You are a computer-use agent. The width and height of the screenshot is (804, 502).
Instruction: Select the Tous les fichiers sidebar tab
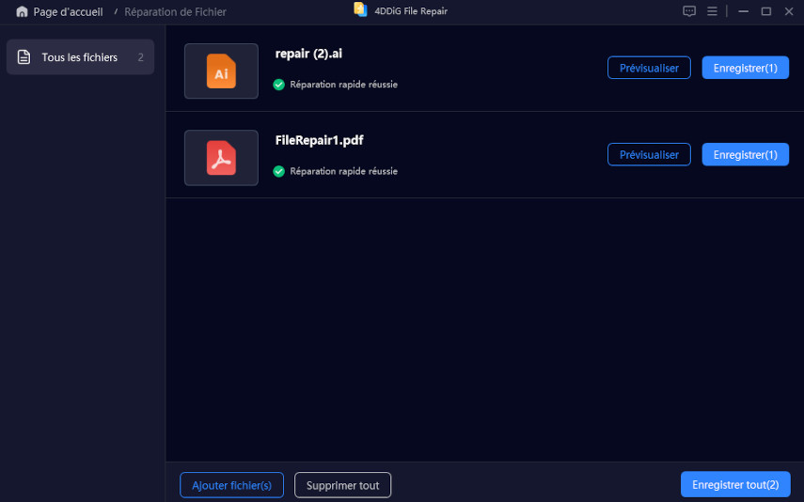coord(80,57)
